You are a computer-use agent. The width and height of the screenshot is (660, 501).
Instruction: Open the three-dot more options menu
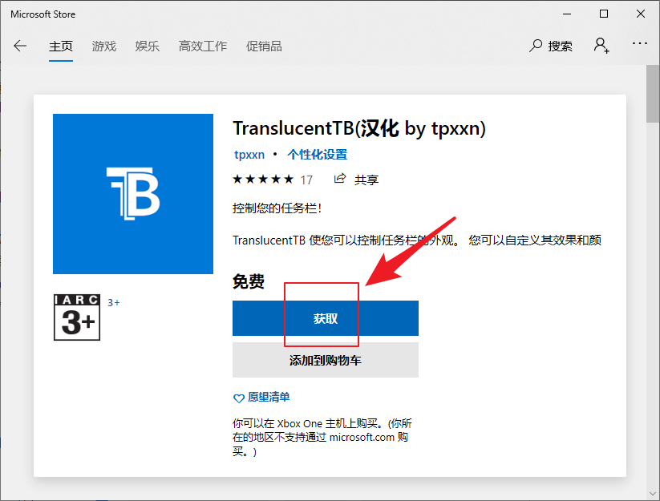[639, 43]
